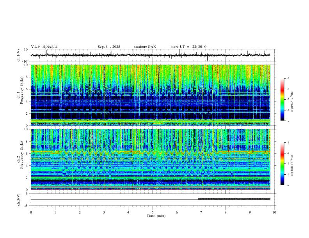Click the "ch.1(V)" waveform axis label

pyautogui.click(x=19, y=55)
